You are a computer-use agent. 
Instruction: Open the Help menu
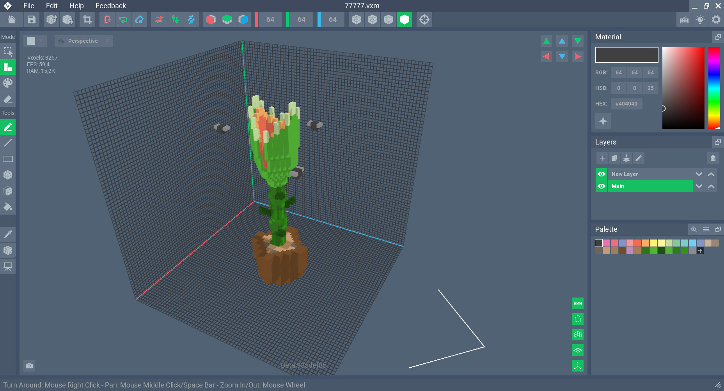point(76,6)
